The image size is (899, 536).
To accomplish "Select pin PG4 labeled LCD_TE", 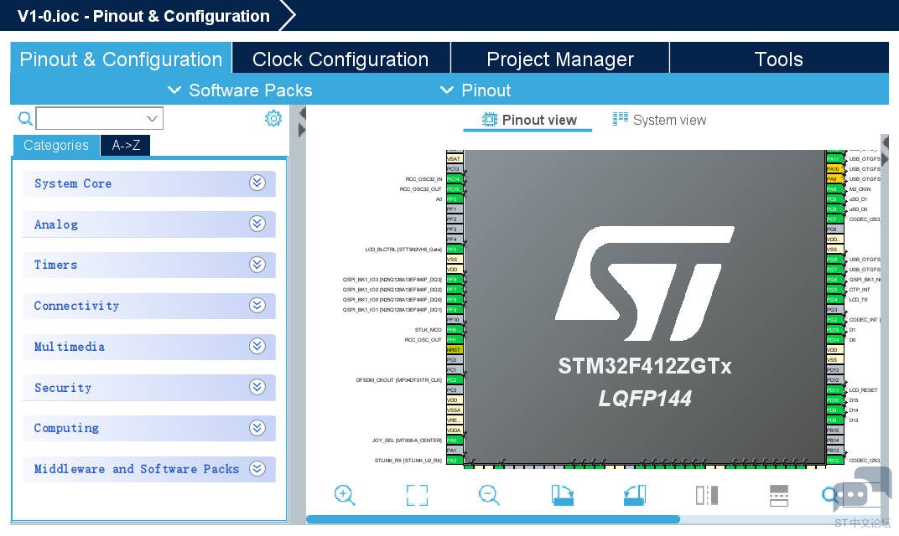I will (x=834, y=300).
